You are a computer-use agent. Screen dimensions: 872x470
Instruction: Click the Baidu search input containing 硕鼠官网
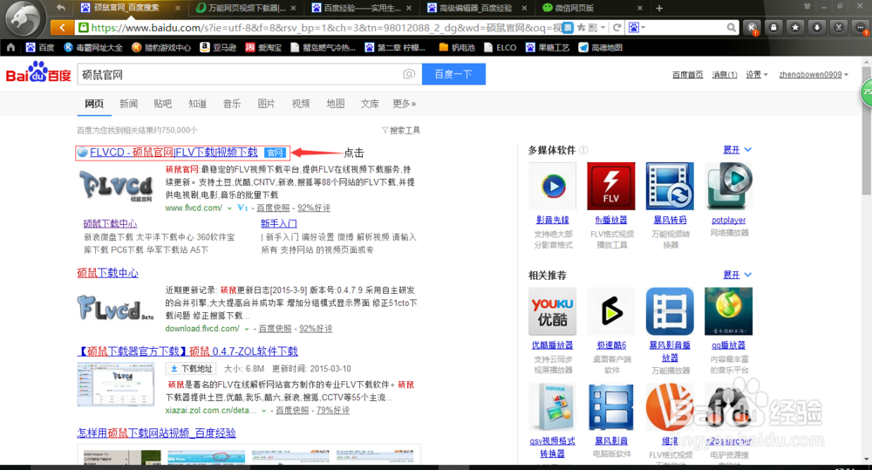pos(239,74)
